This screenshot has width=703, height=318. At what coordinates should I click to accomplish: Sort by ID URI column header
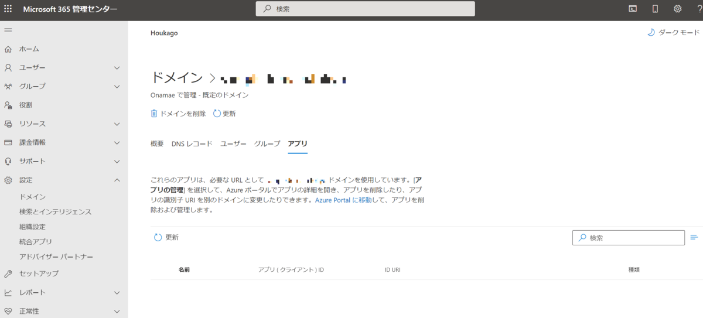tap(393, 270)
